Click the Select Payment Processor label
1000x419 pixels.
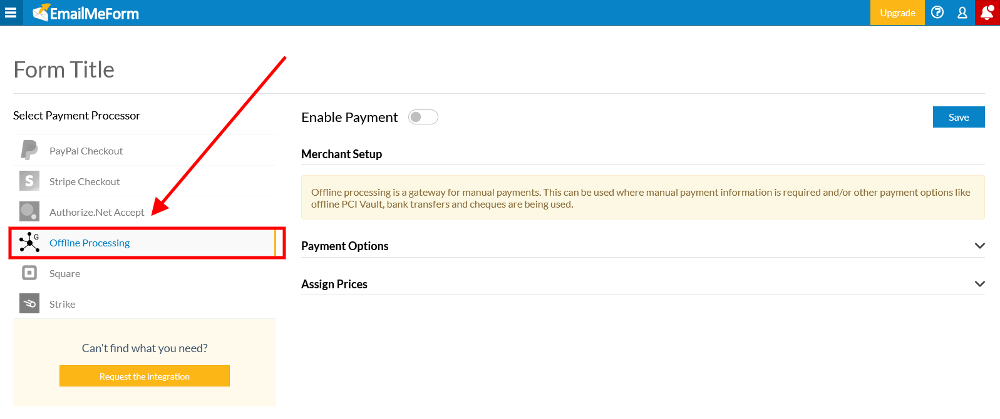point(77,115)
